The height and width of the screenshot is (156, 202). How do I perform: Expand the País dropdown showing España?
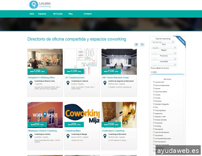pos(164,48)
